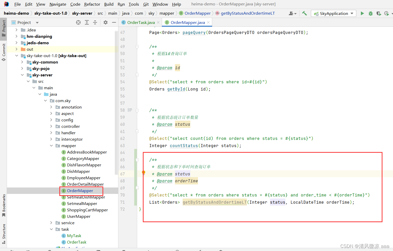Click Expand All icon in Project panel
Image resolution: width=393 pixels, height=251 pixels.
(87, 22)
